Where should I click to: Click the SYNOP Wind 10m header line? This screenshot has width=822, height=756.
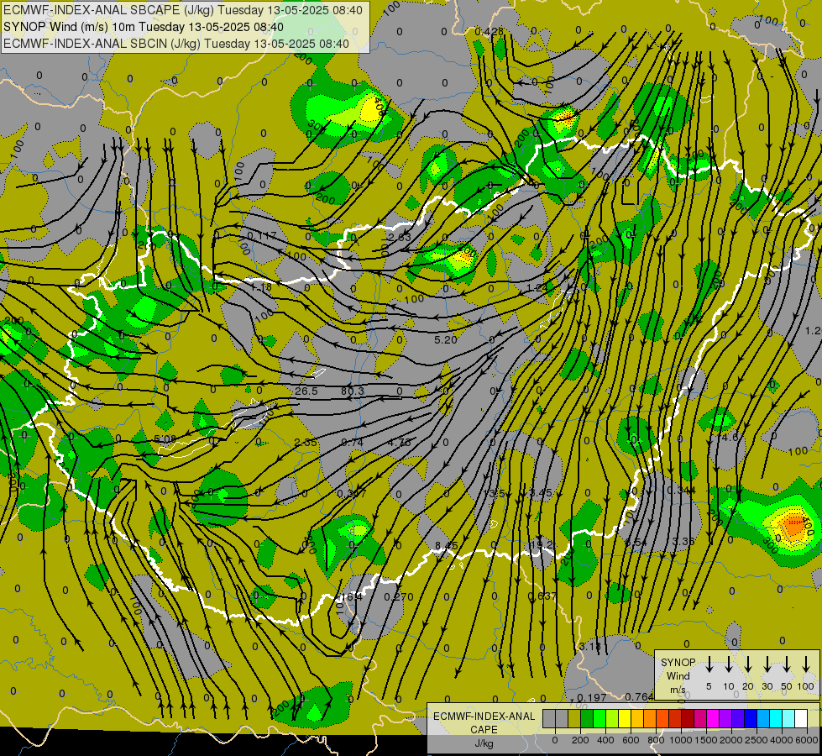coord(144,27)
